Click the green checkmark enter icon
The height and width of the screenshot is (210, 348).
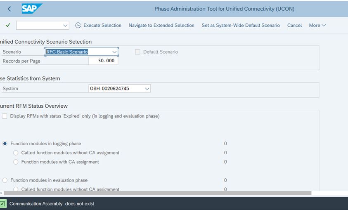(x=8, y=25)
